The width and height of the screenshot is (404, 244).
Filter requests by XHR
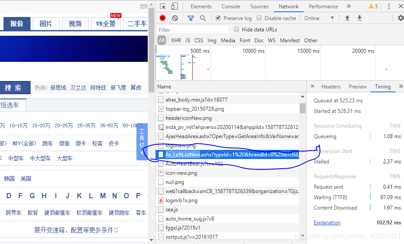pyautogui.click(x=176, y=41)
